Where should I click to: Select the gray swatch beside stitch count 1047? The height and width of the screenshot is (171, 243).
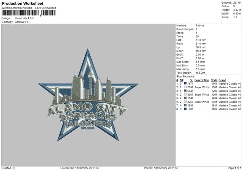tap(185, 98)
